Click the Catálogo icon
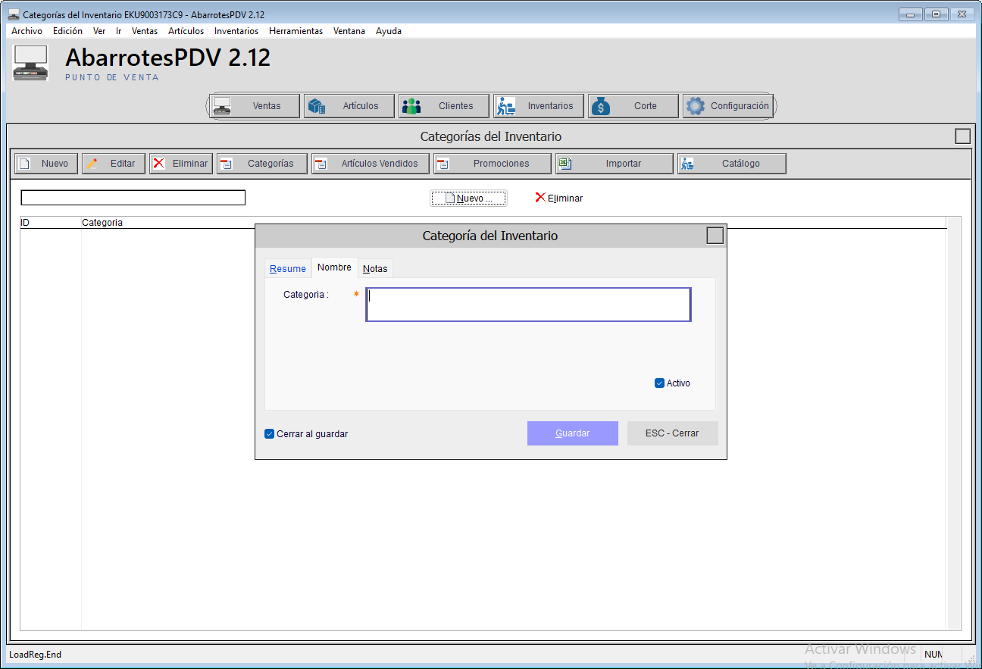The height and width of the screenshot is (669, 982). [687, 164]
